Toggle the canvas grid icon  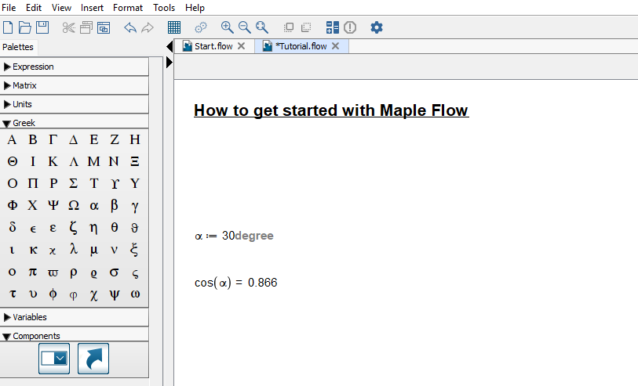coord(174,27)
